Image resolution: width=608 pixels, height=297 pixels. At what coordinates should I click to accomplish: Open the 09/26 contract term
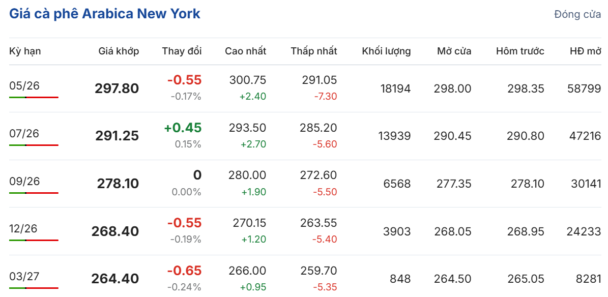click(x=24, y=181)
